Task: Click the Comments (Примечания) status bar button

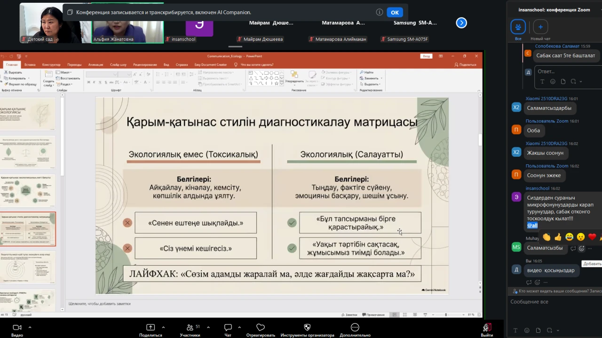Action: 373,315
